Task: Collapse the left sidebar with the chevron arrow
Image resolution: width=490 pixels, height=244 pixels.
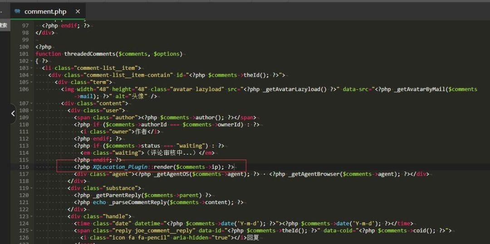Action: [13, 114]
